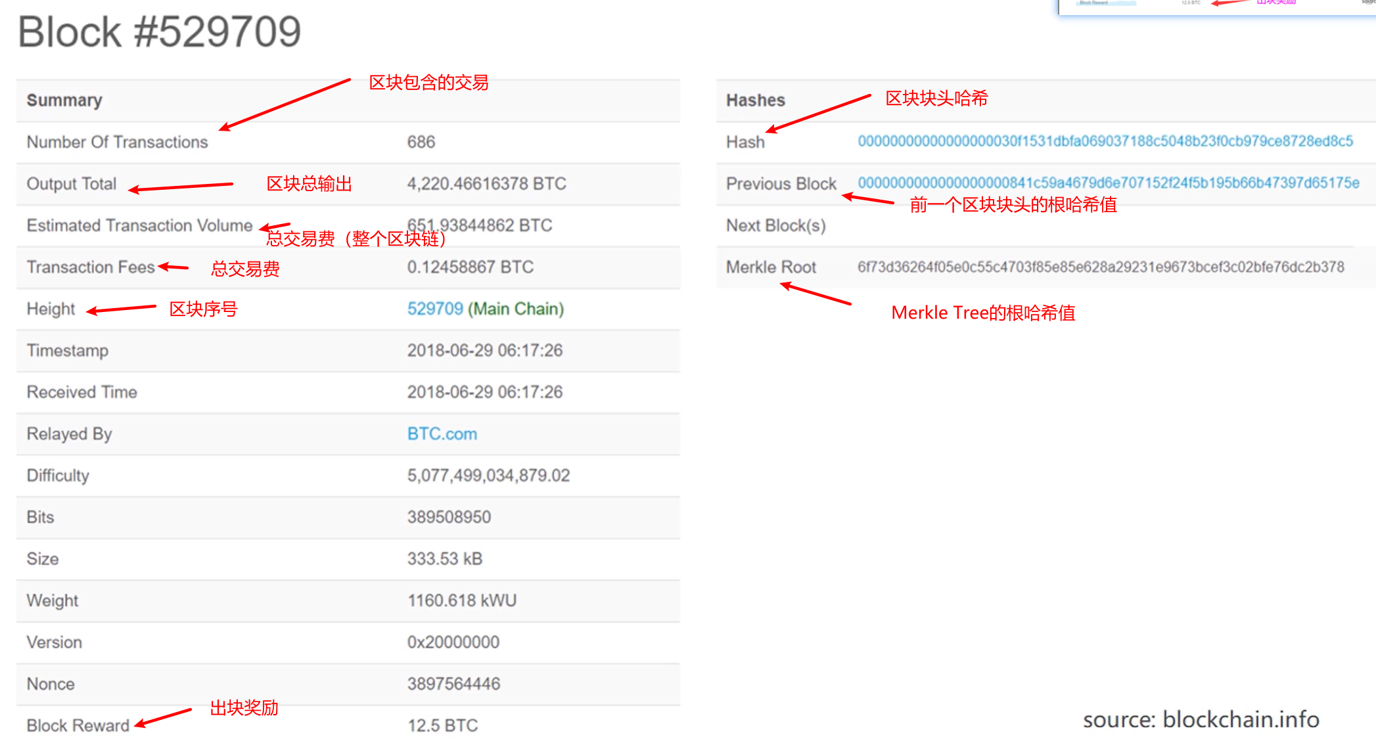Click the Version label

55,642
